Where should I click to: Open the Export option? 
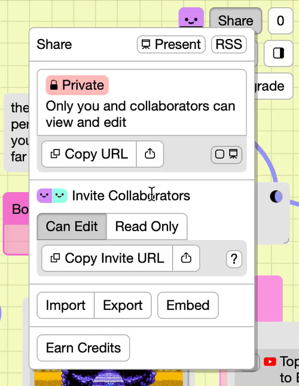(x=123, y=305)
